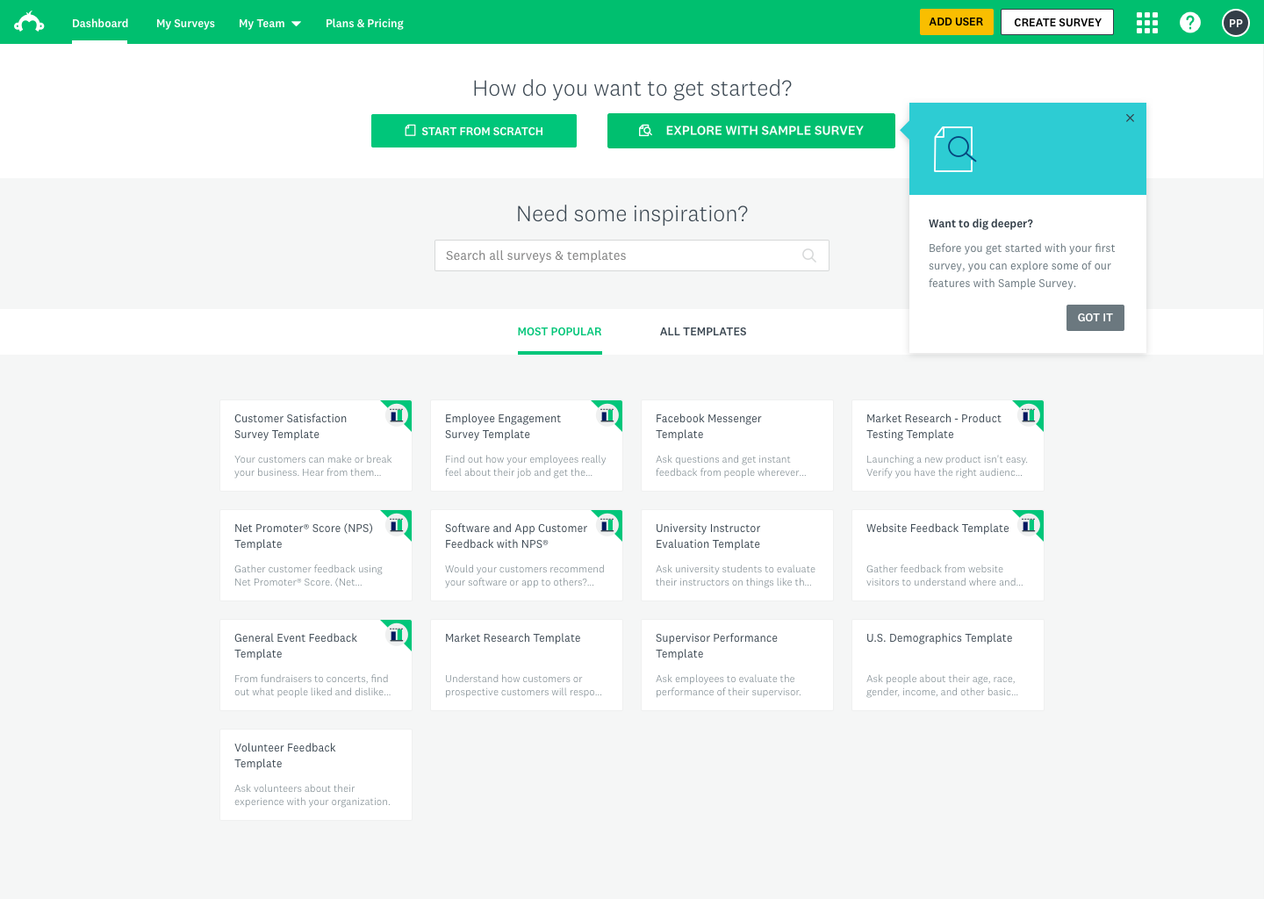Open the Volunteer Feedback Template card
Screen dimensions: 1264x899
[315, 774]
